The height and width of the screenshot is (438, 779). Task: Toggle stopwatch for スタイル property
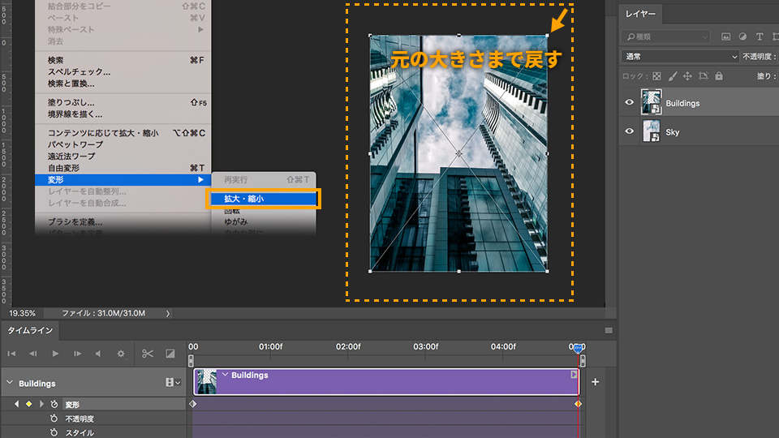pyautogui.click(x=54, y=432)
